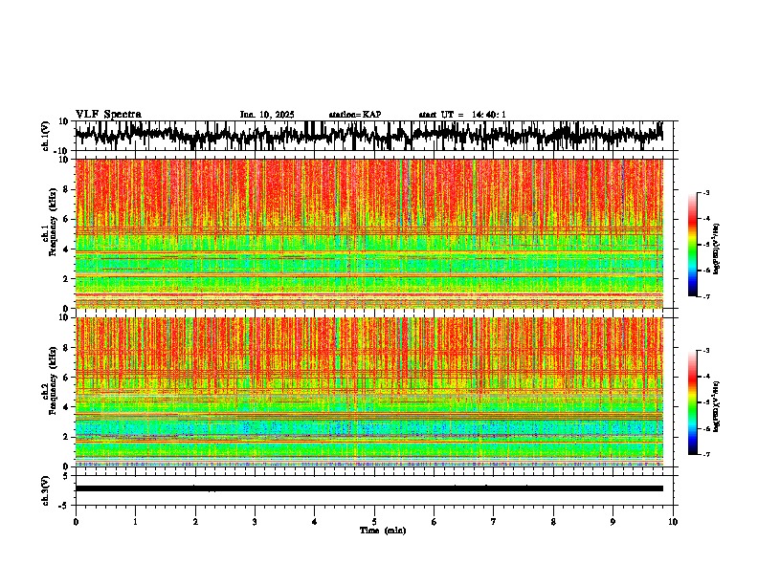
Task: Click the time axis tick label "5"
Action: coord(374,522)
